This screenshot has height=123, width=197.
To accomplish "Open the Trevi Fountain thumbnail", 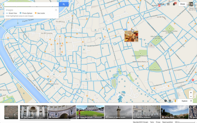I will click(x=34, y=112).
